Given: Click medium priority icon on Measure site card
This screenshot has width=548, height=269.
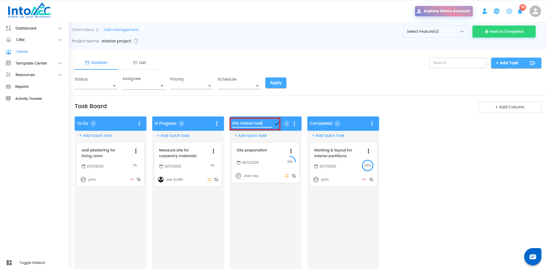Looking at the screenshot, I should (x=209, y=180).
